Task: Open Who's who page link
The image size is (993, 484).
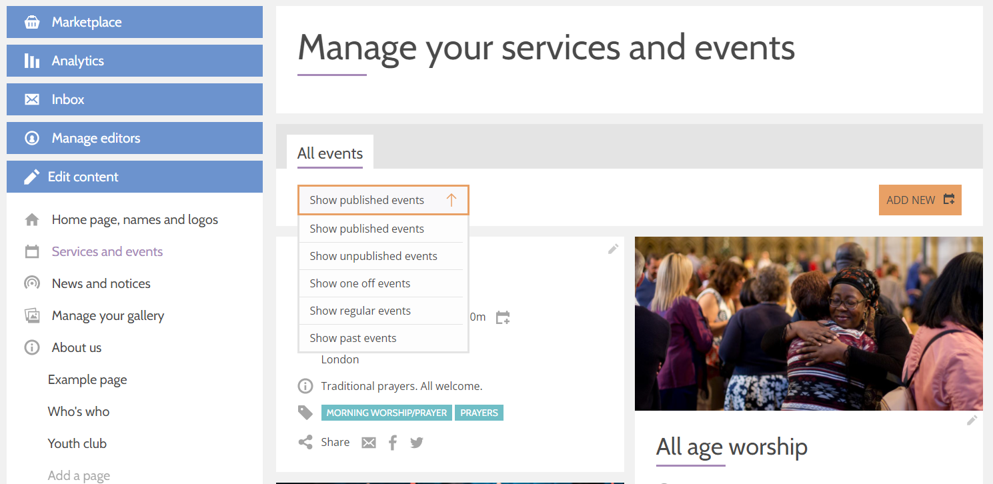Action: coord(79,411)
